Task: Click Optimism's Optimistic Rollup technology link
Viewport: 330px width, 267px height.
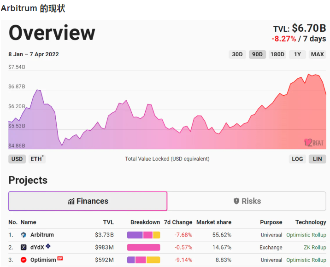Action: tap(306, 260)
